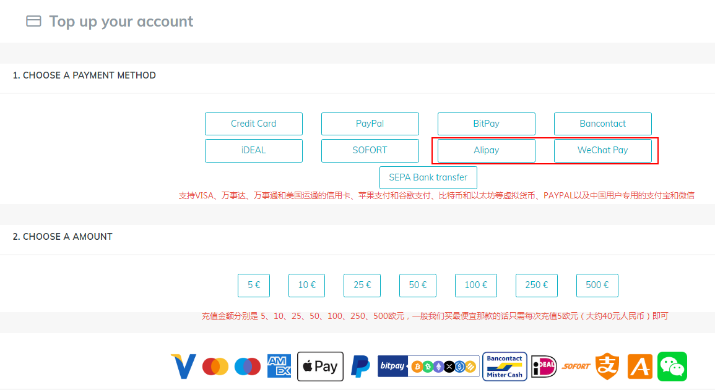Choose Credit Card as payment method
The image size is (715, 390).
(254, 124)
